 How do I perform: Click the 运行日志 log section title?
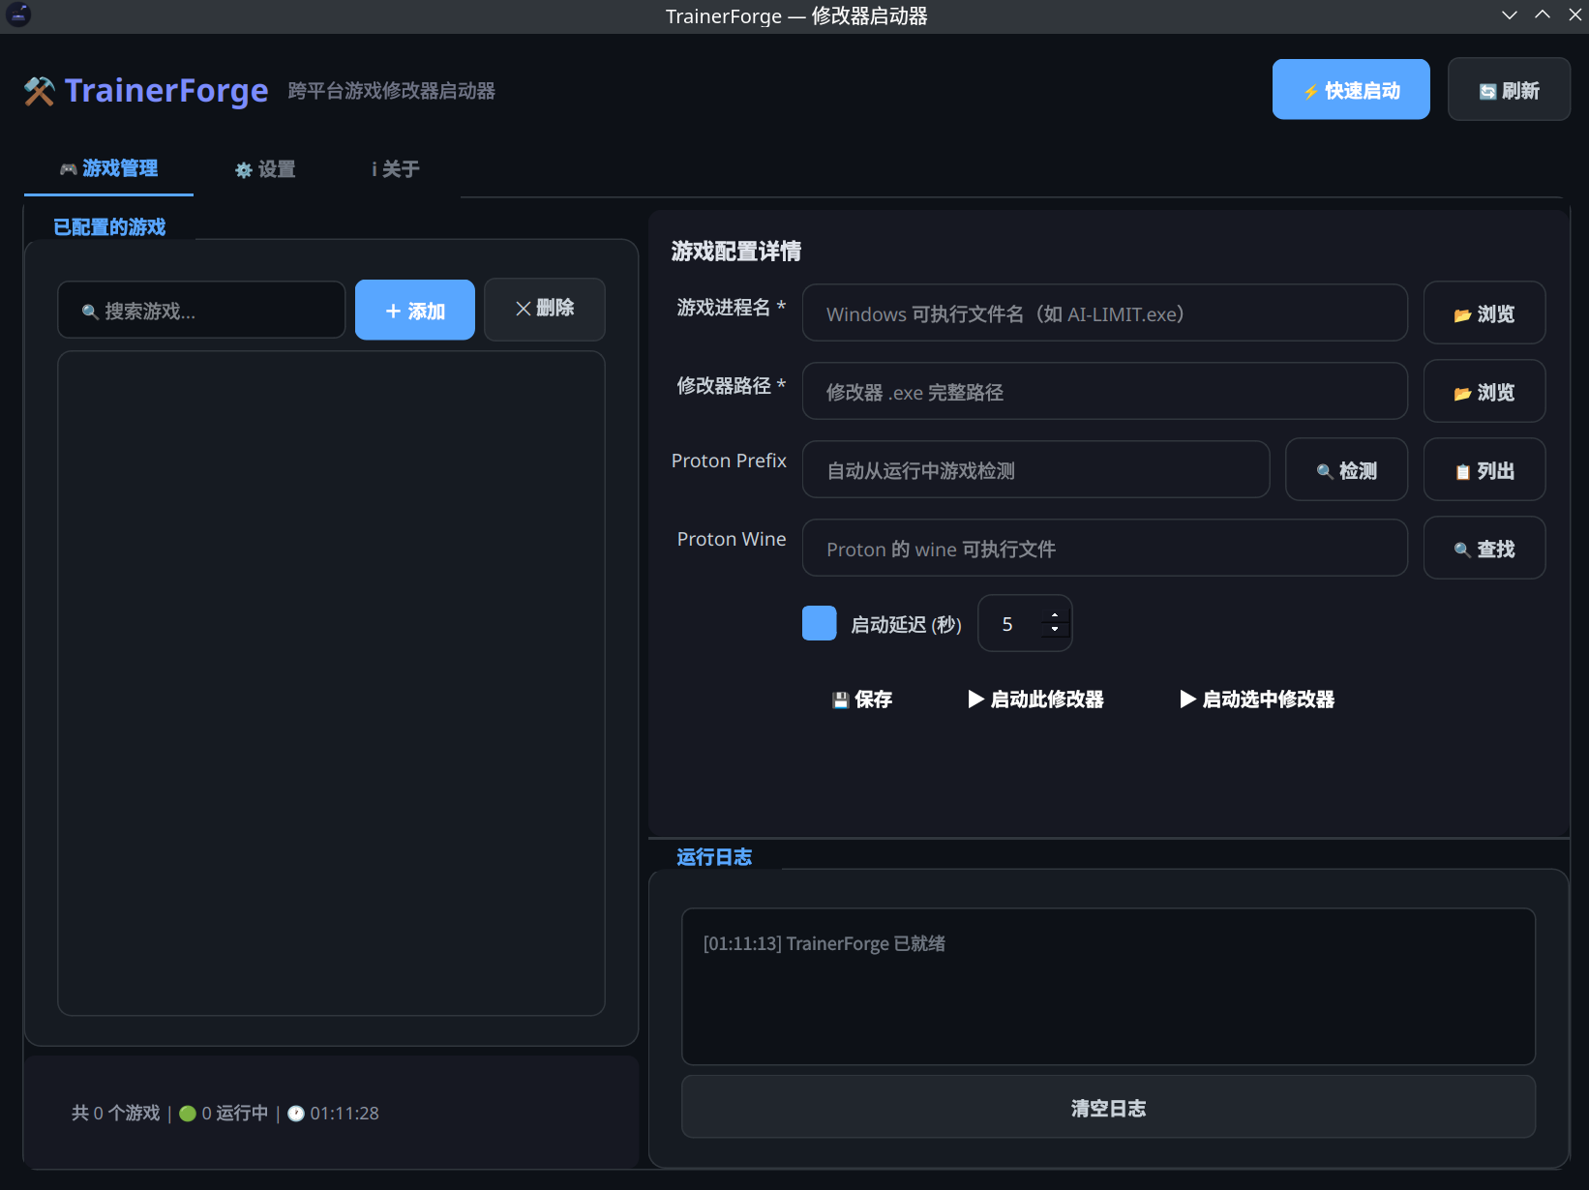click(x=714, y=857)
